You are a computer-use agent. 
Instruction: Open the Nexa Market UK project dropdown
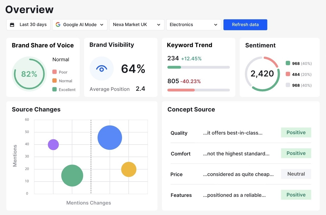(x=137, y=24)
